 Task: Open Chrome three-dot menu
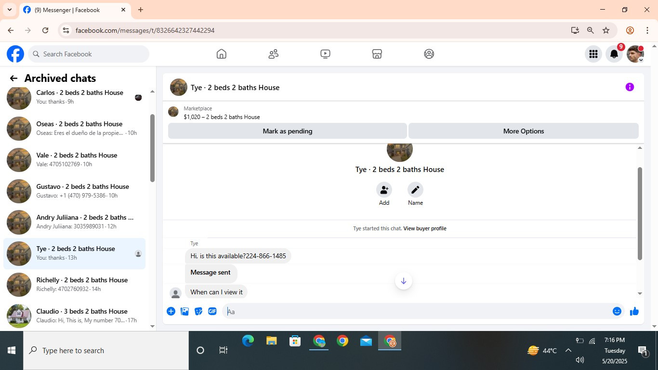point(647,30)
